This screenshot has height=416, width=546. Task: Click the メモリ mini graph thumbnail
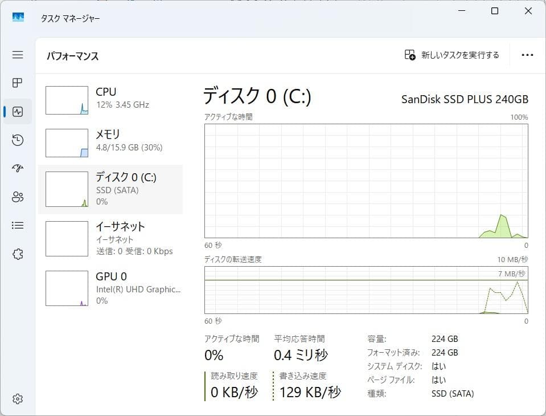click(67, 142)
